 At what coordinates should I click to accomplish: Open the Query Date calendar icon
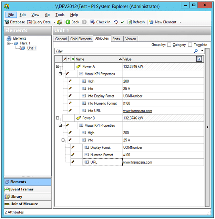[29, 22]
